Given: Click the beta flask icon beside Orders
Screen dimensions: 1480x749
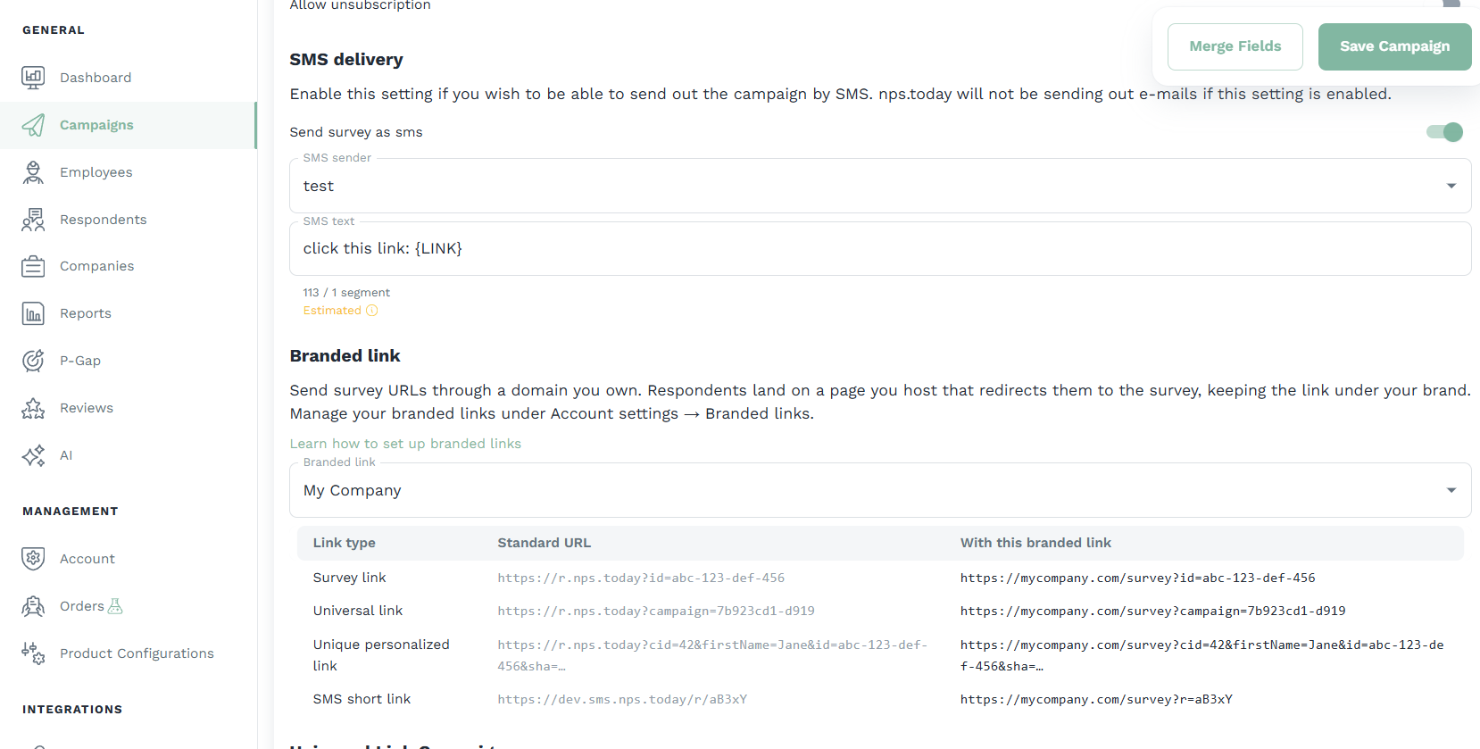Looking at the screenshot, I should pos(115,606).
